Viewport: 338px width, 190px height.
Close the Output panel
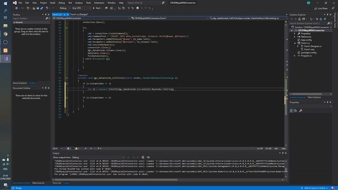[286, 153]
